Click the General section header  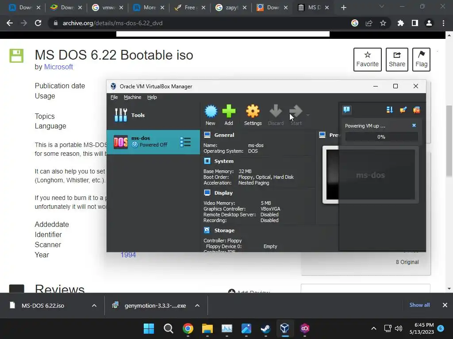(x=224, y=135)
